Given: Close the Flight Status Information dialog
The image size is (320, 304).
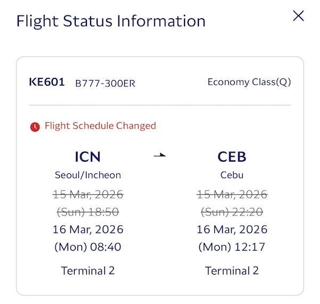Looking at the screenshot, I should pos(299,16).
